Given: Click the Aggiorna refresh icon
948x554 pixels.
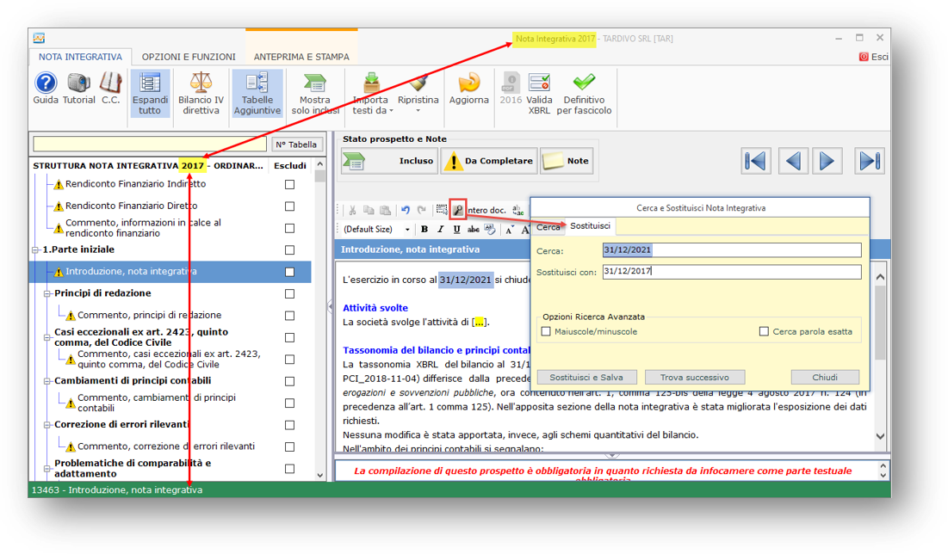Looking at the screenshot, I should (x=469, y=83).
